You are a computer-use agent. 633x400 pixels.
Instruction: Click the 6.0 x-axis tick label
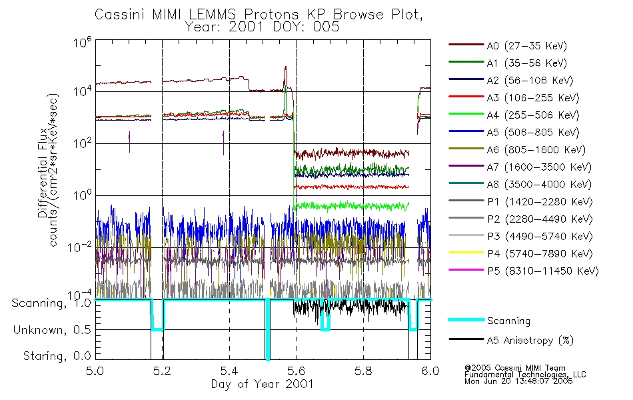[x=430, y=371]
